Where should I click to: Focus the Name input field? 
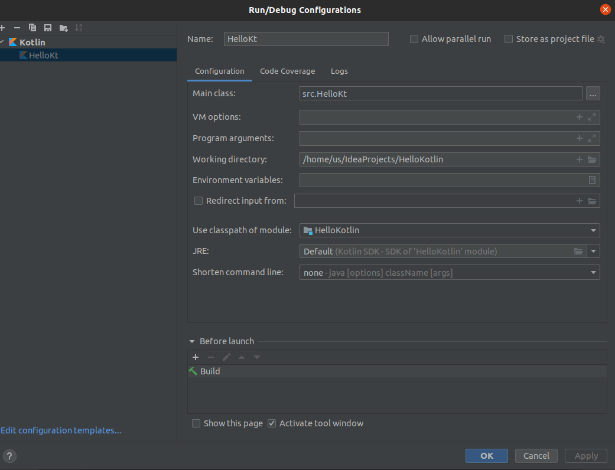(x=306, y=39)
